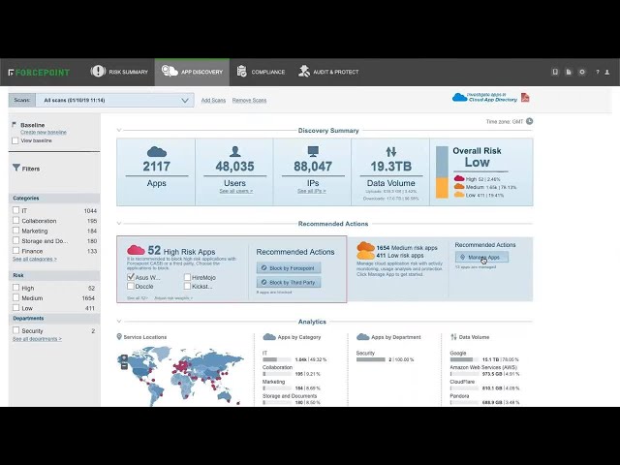Expand See all departments

(37, 339)
